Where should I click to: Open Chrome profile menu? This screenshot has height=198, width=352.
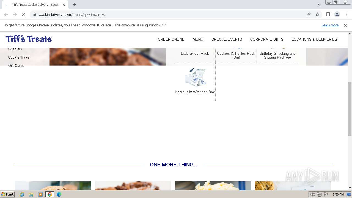(337, 14)
